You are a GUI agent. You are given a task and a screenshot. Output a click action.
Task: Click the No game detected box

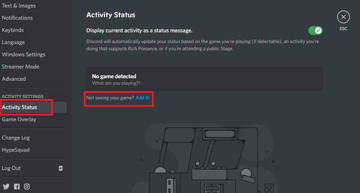coord(204,79)
